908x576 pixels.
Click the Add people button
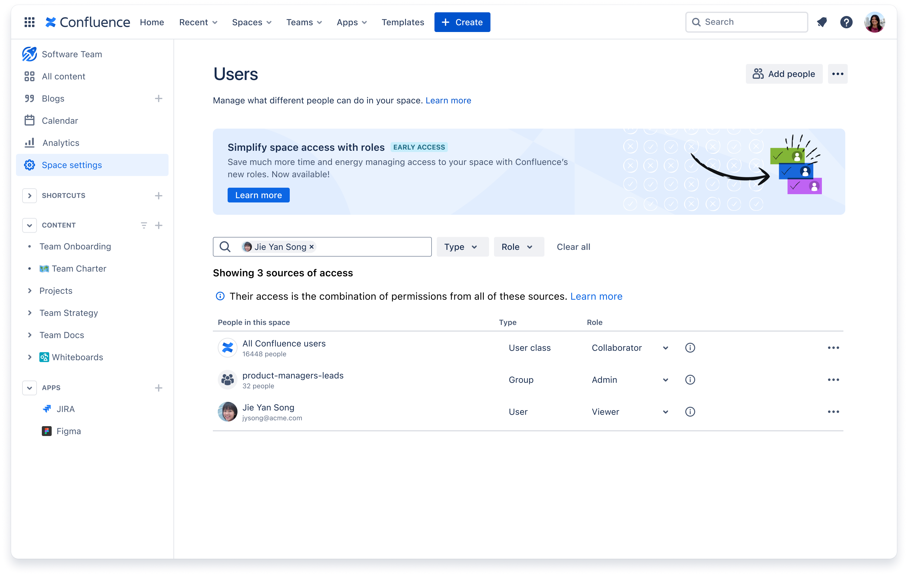(x=783, y=74)
